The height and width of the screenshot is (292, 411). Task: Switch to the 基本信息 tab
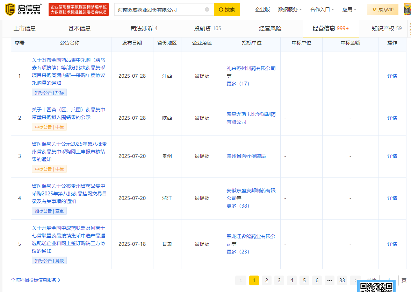click(x=79, y=28)
